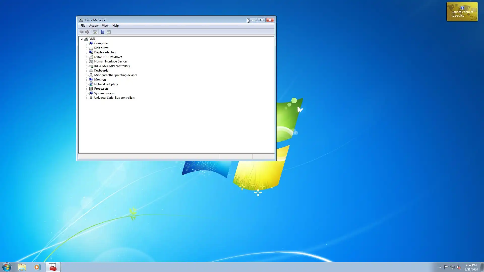
Task: Click the Windows Start button
Action: coord(7,267)
